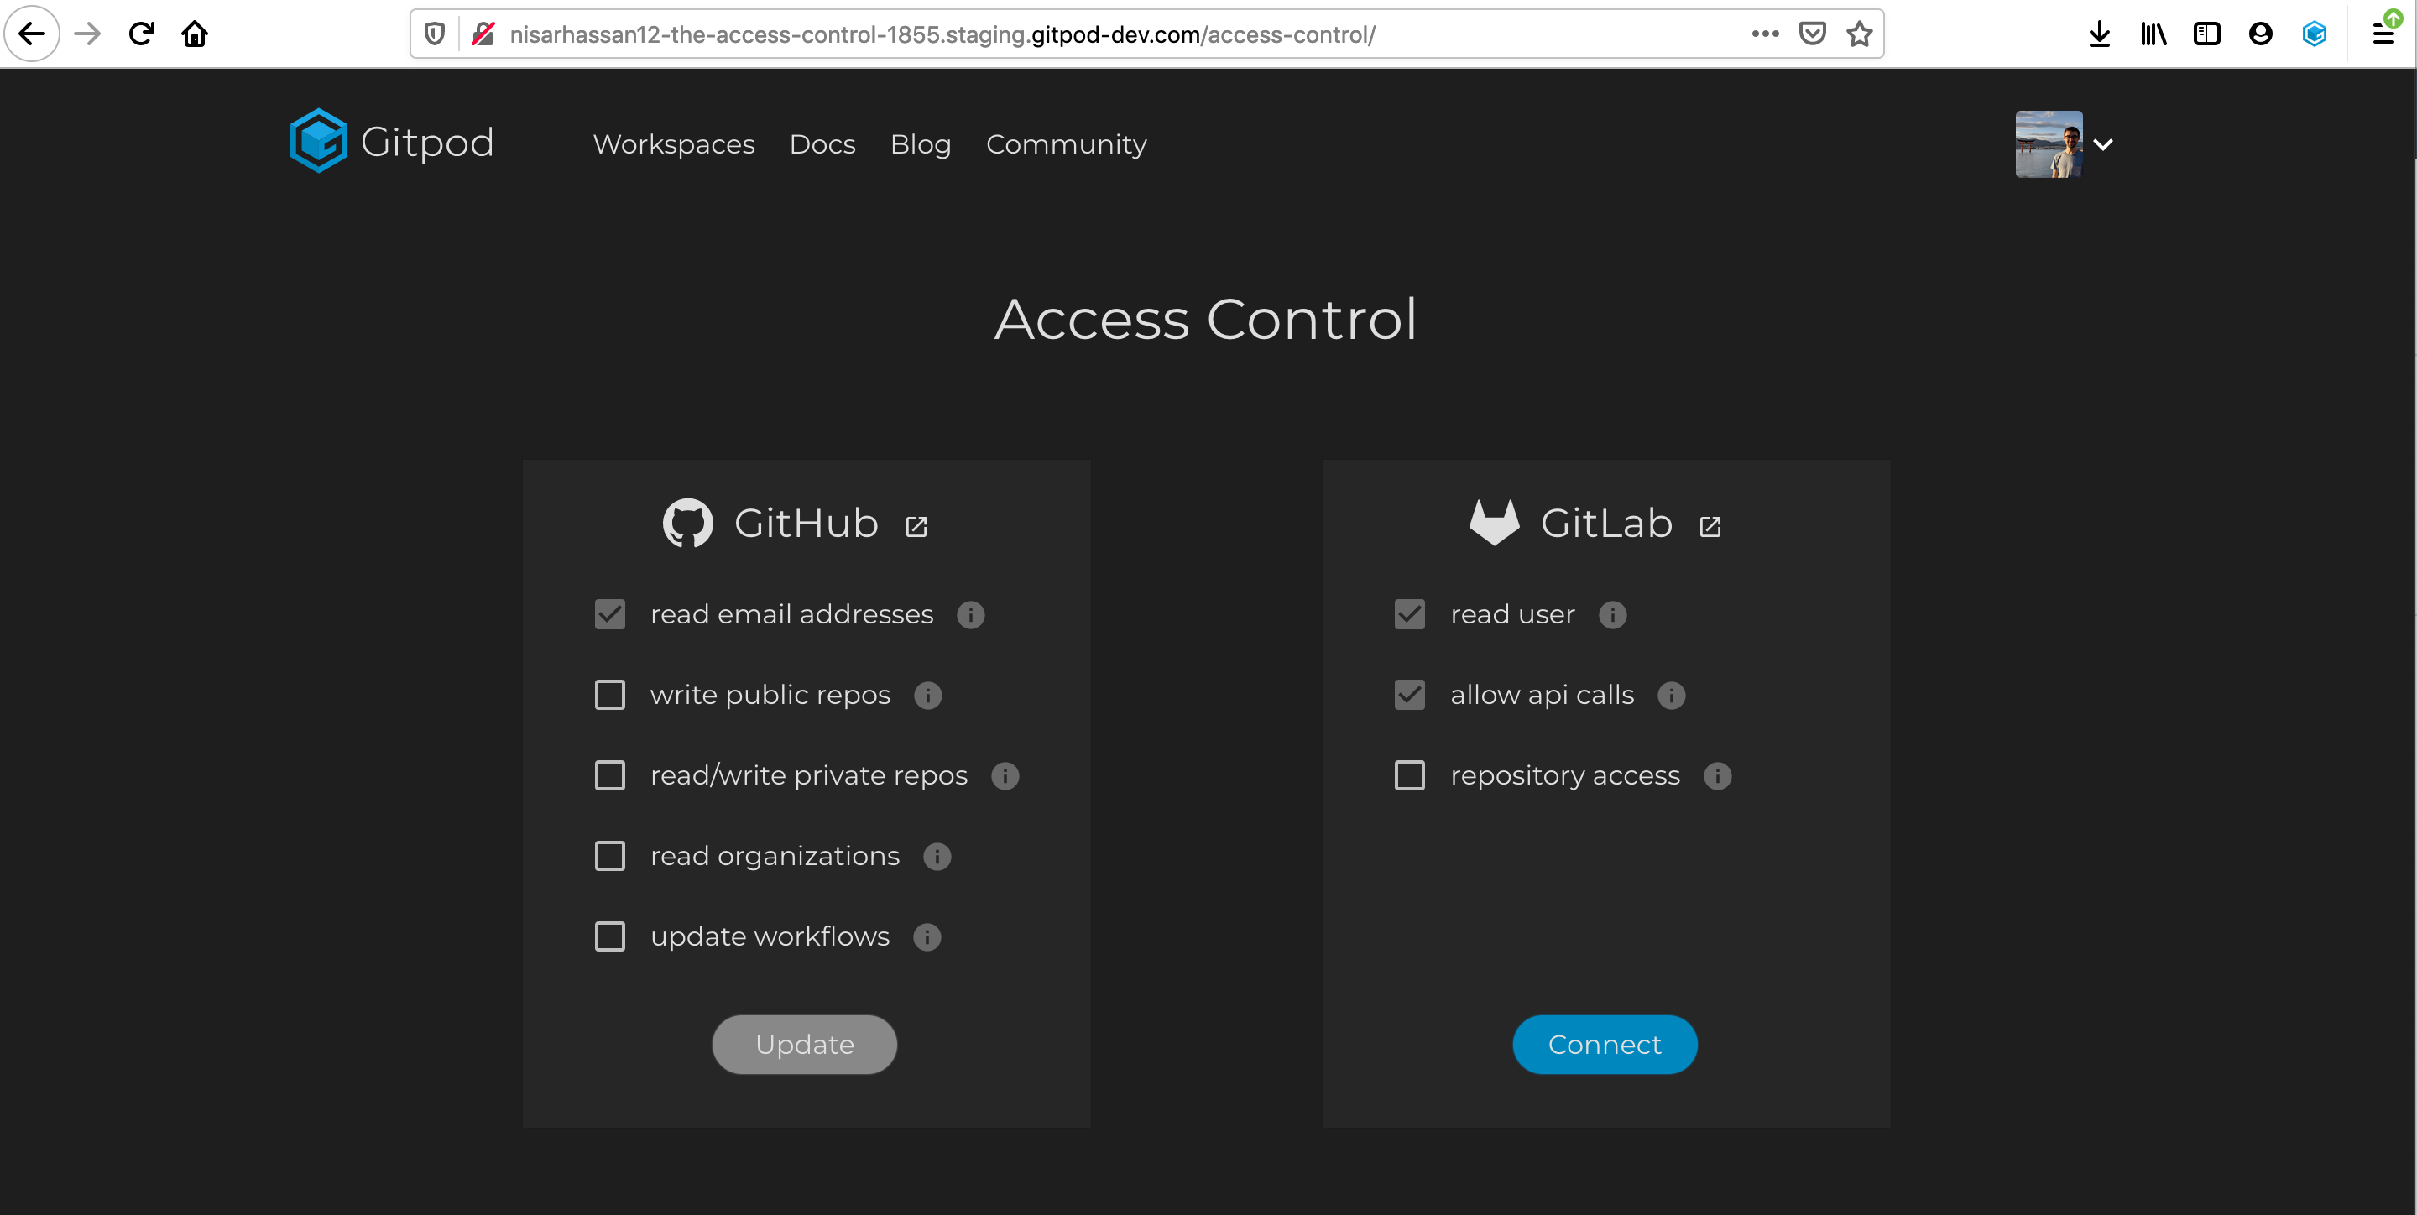The height and width of the screenshot is (1215, 2417).
Task: Click the GitLab fox icon
Action: tap(1494, 522)
